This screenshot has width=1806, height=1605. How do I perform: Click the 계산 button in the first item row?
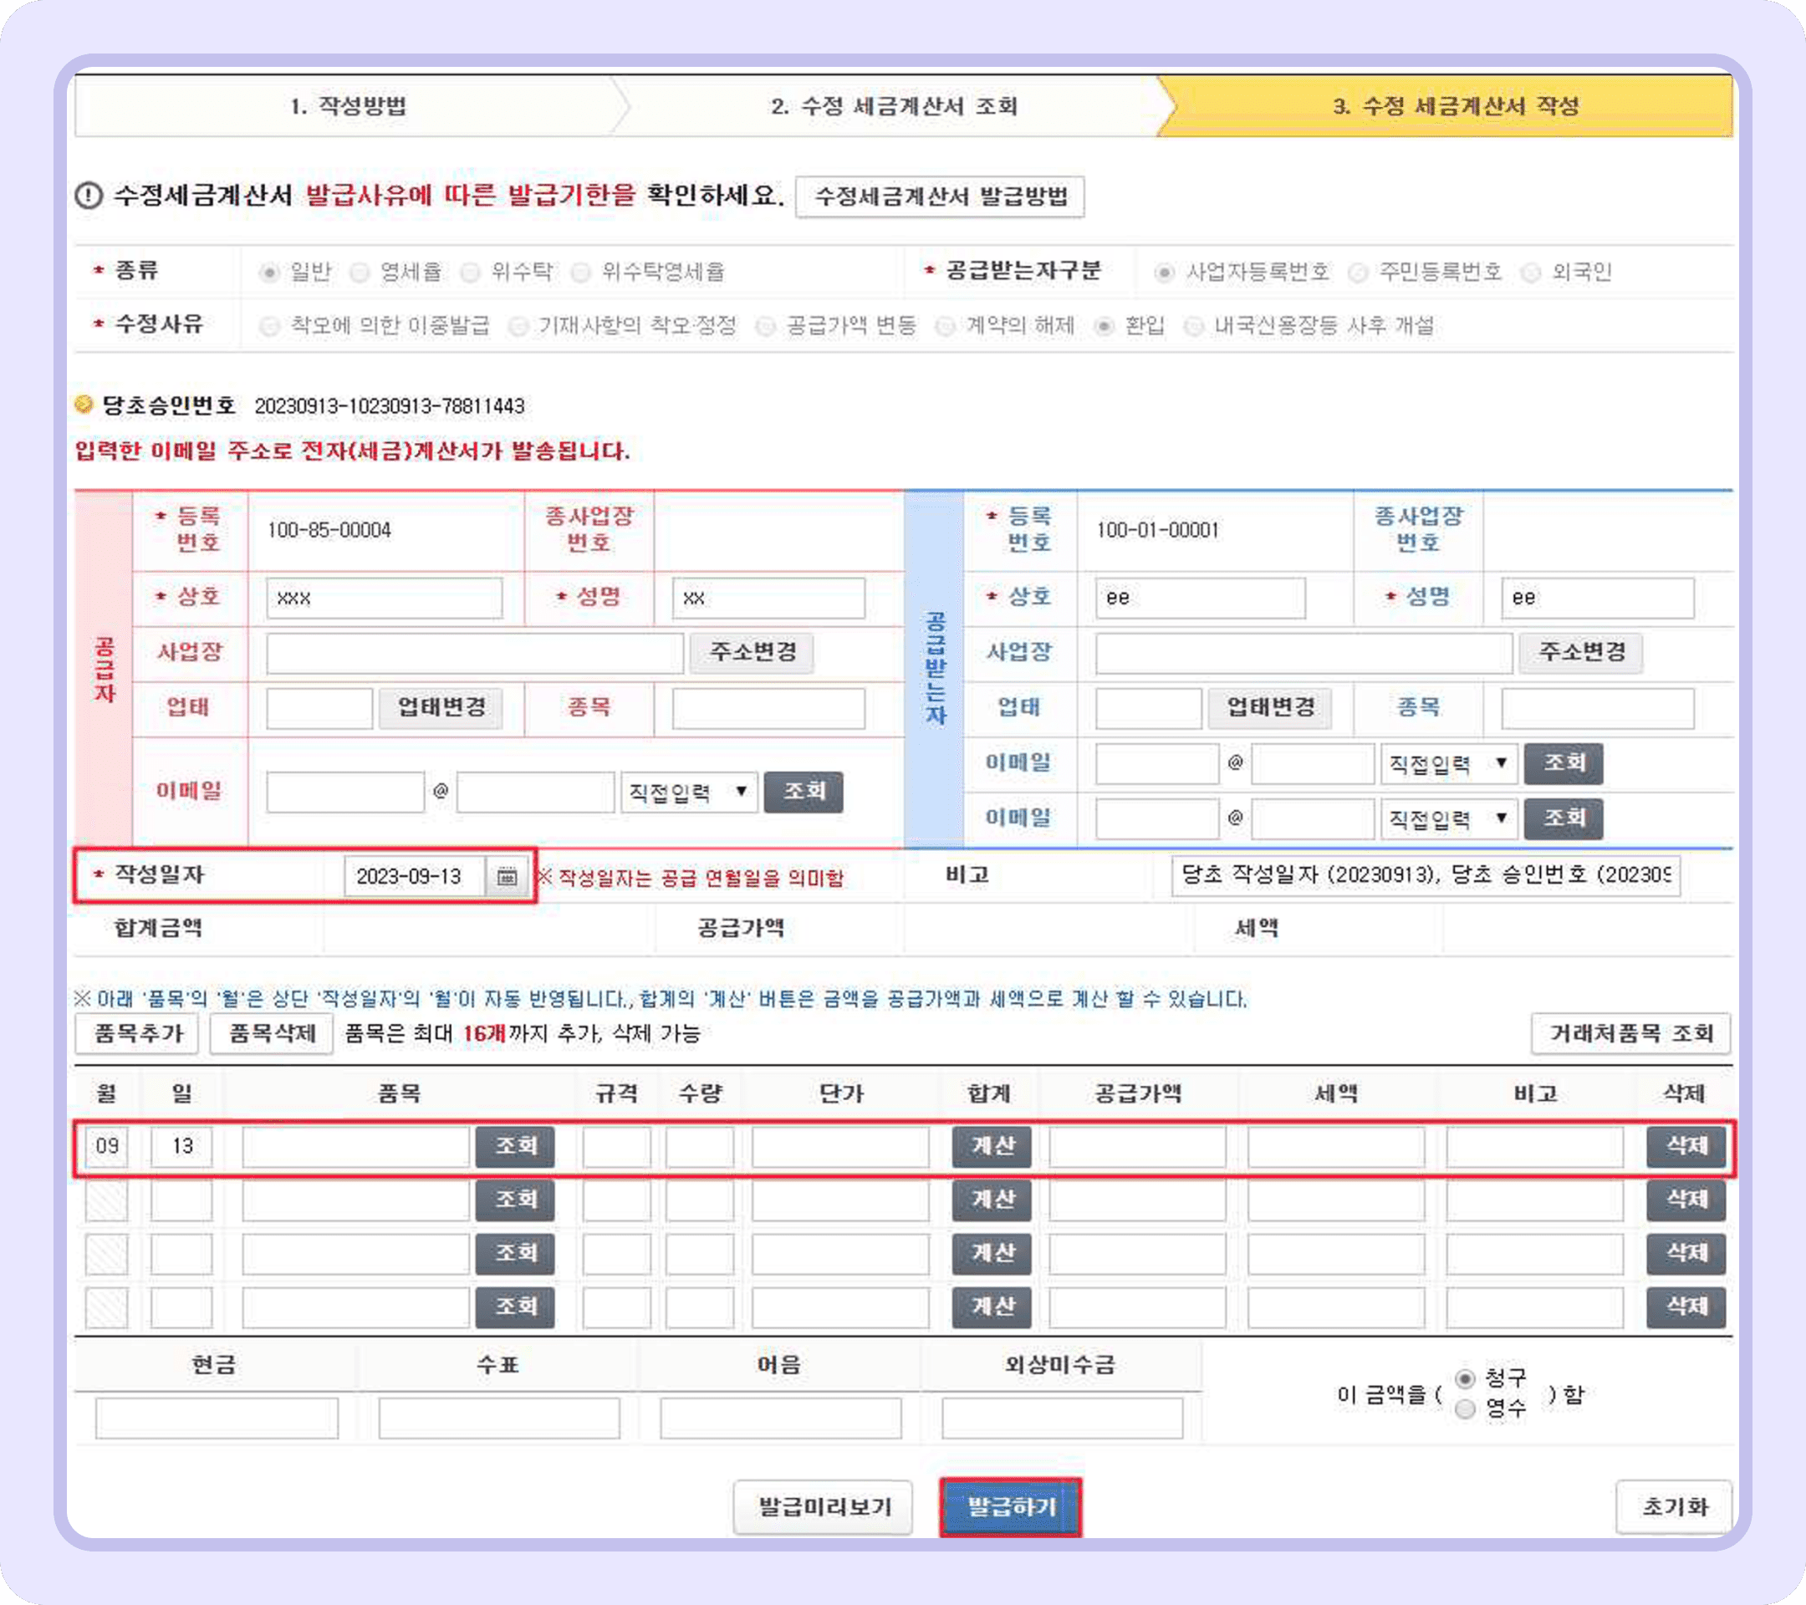coord(992,1147)
